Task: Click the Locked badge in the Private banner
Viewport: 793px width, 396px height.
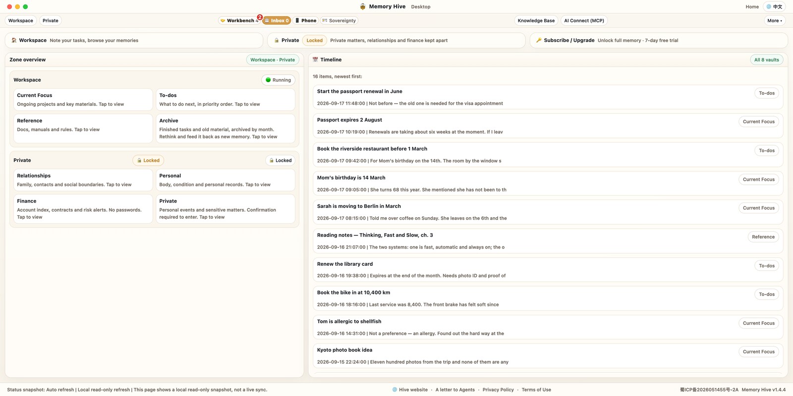Action: coord(315,41)
